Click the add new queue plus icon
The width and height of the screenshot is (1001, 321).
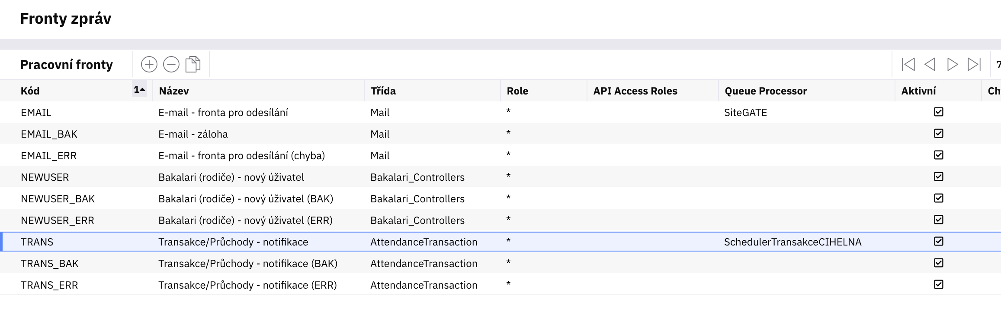(149, 65)
